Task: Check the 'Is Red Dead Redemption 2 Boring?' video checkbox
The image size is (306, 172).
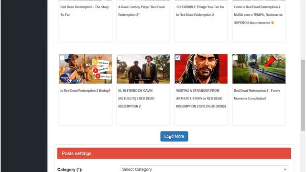Action: 62,57
